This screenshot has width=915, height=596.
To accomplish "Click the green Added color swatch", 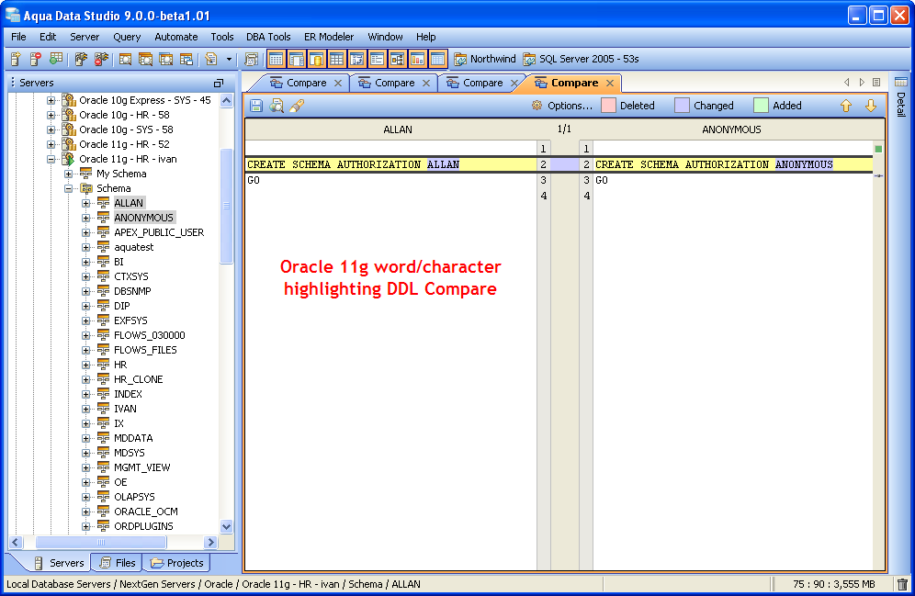I will click(x=761, y=106).
